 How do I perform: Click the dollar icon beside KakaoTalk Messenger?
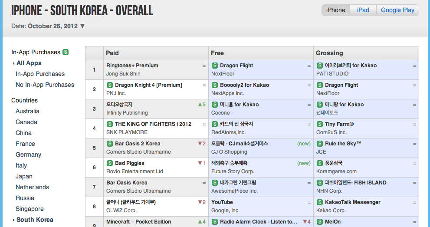[x=320, y=202]
